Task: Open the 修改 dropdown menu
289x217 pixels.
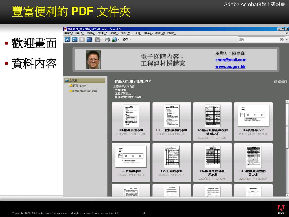Action: tap(127, 40)
